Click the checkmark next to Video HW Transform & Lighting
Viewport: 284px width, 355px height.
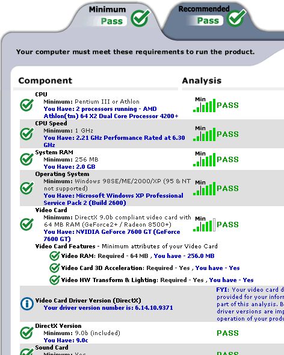coord(55,280)
